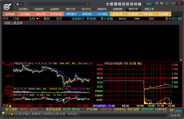Click the white dot icon next to 名称
184x119 pixels.
pos(37,18)
